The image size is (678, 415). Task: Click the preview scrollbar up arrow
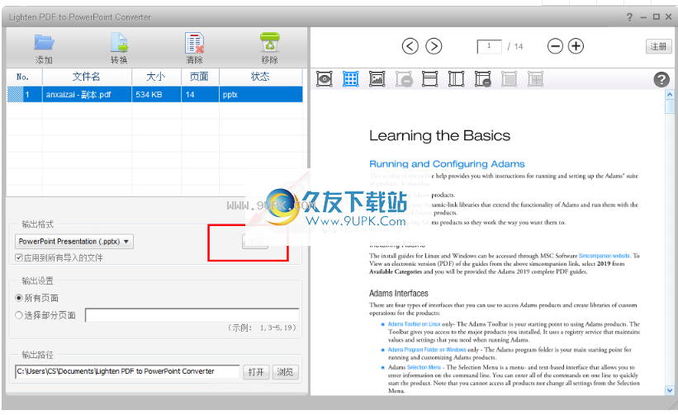(x=670, y=94)
